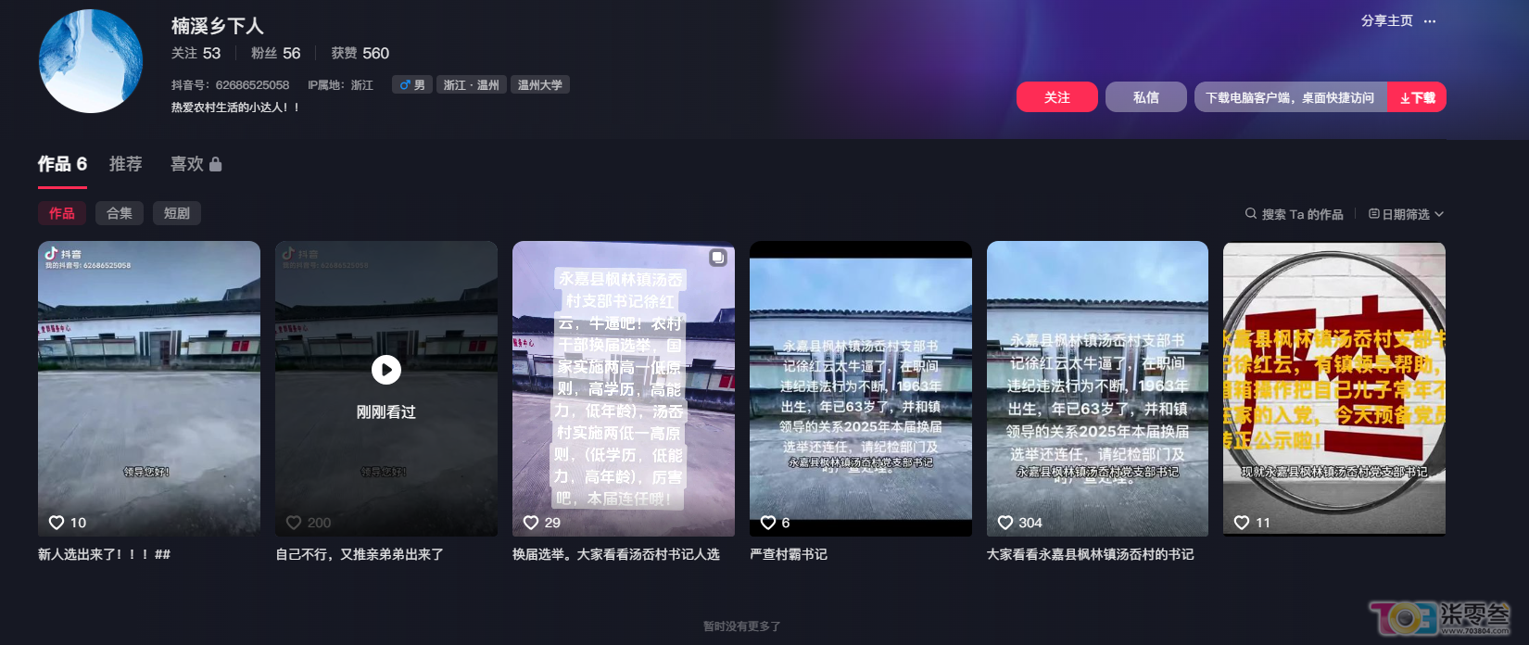Toggle the 关注 follow button
This screenshot has height=645, width=1529.
[1056, 97]
